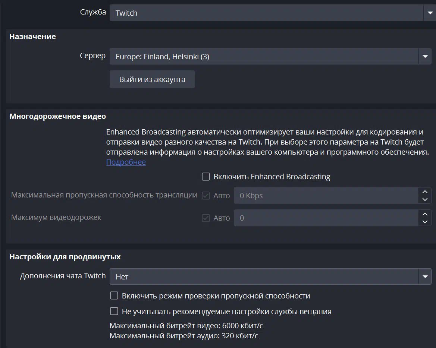Click the Максимальный битрейт аудио: 320 кбит/с text

184,336
